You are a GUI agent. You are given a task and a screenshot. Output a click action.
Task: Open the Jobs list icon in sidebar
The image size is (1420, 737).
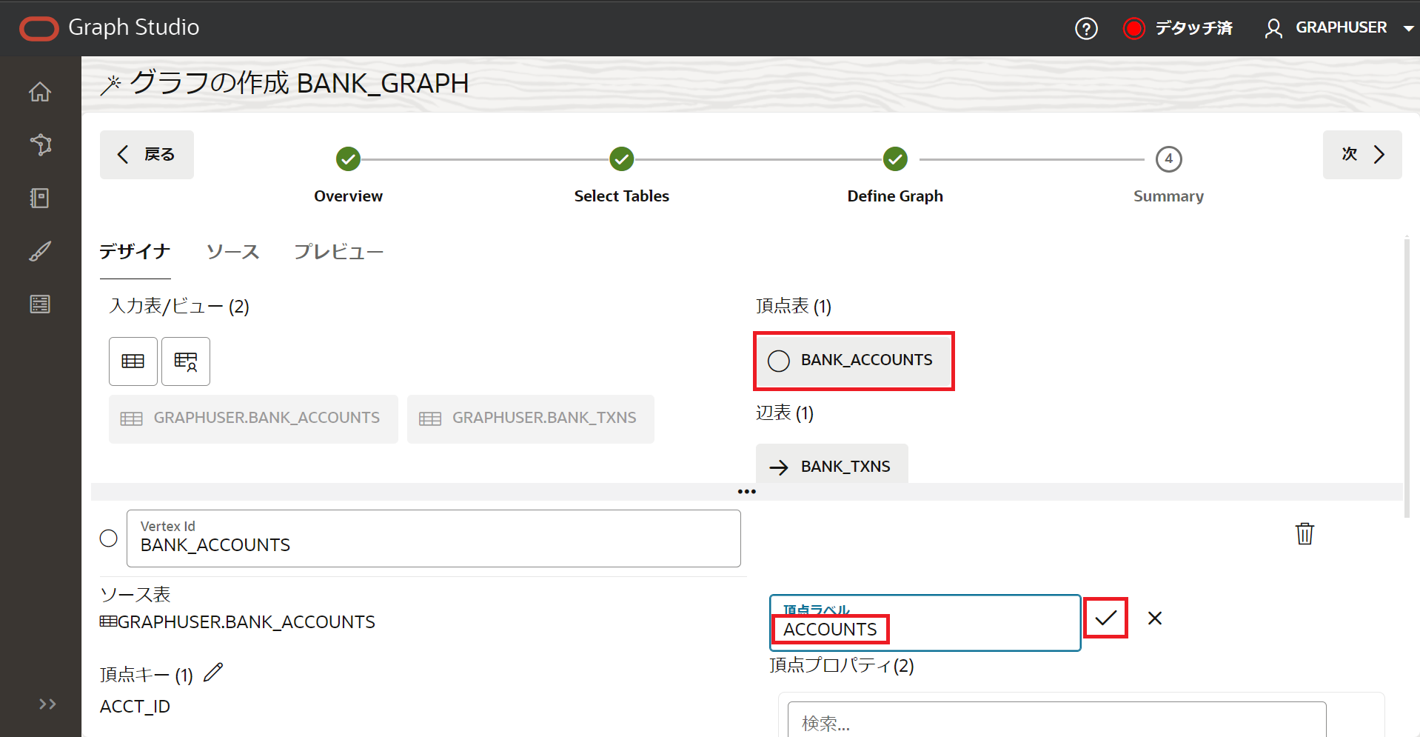point(40,304)
